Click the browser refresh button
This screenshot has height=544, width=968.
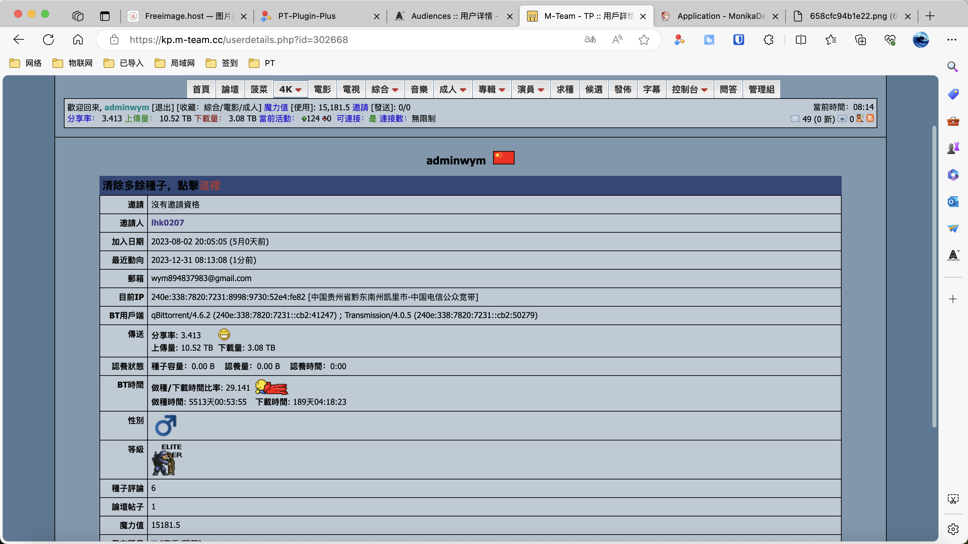tap(48, 39)
